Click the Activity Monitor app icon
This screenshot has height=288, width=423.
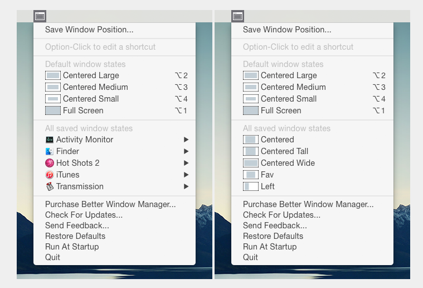(50, 140)
